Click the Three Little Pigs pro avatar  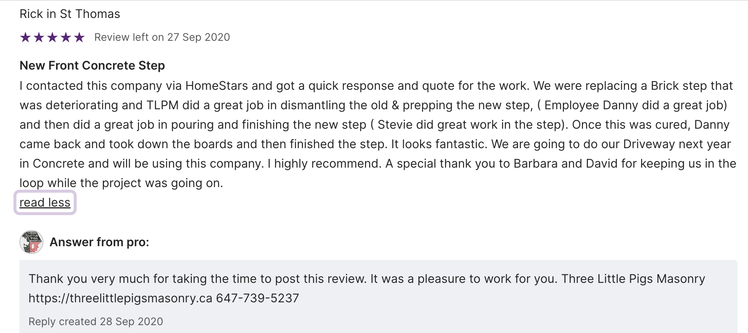pos(31,242)
